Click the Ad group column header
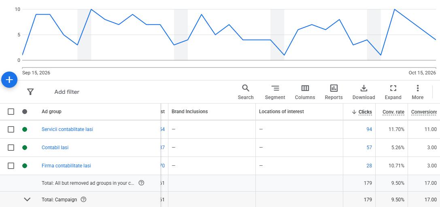This screenshot has height=207, width=440. [51, 112]
